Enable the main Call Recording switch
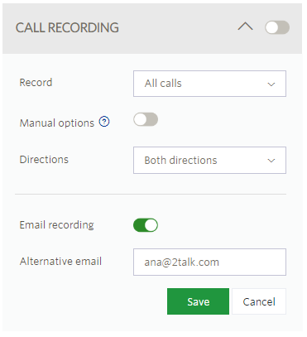The height and width of the screenshot is (337, 307). 277,27
